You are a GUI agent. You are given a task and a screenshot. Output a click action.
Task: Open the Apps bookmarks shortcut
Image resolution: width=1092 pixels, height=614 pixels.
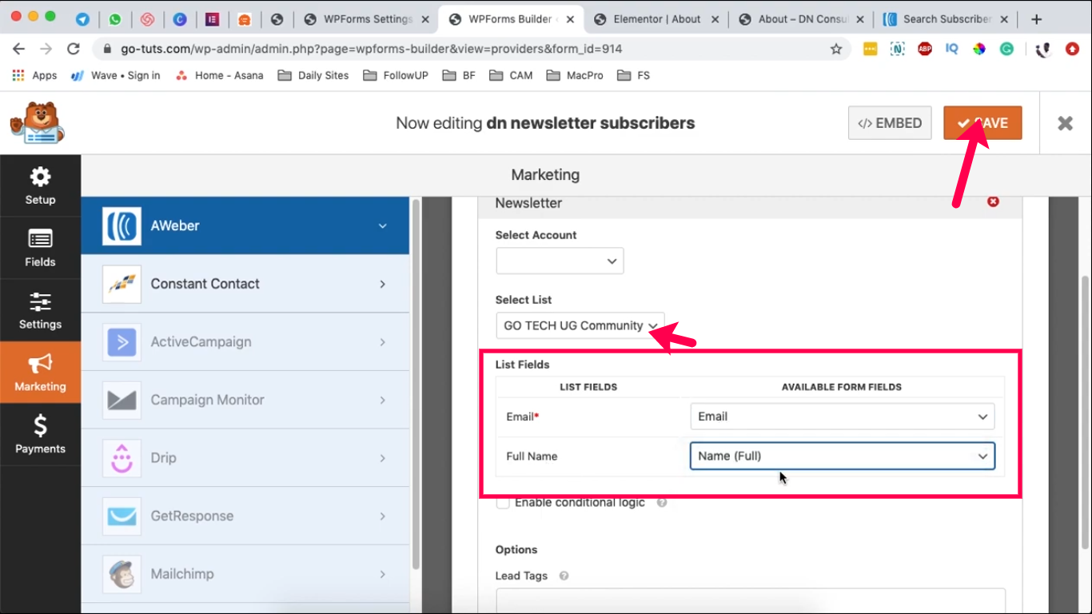click(34, 75)
